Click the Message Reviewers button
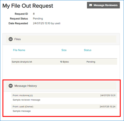 click(103, 5)
